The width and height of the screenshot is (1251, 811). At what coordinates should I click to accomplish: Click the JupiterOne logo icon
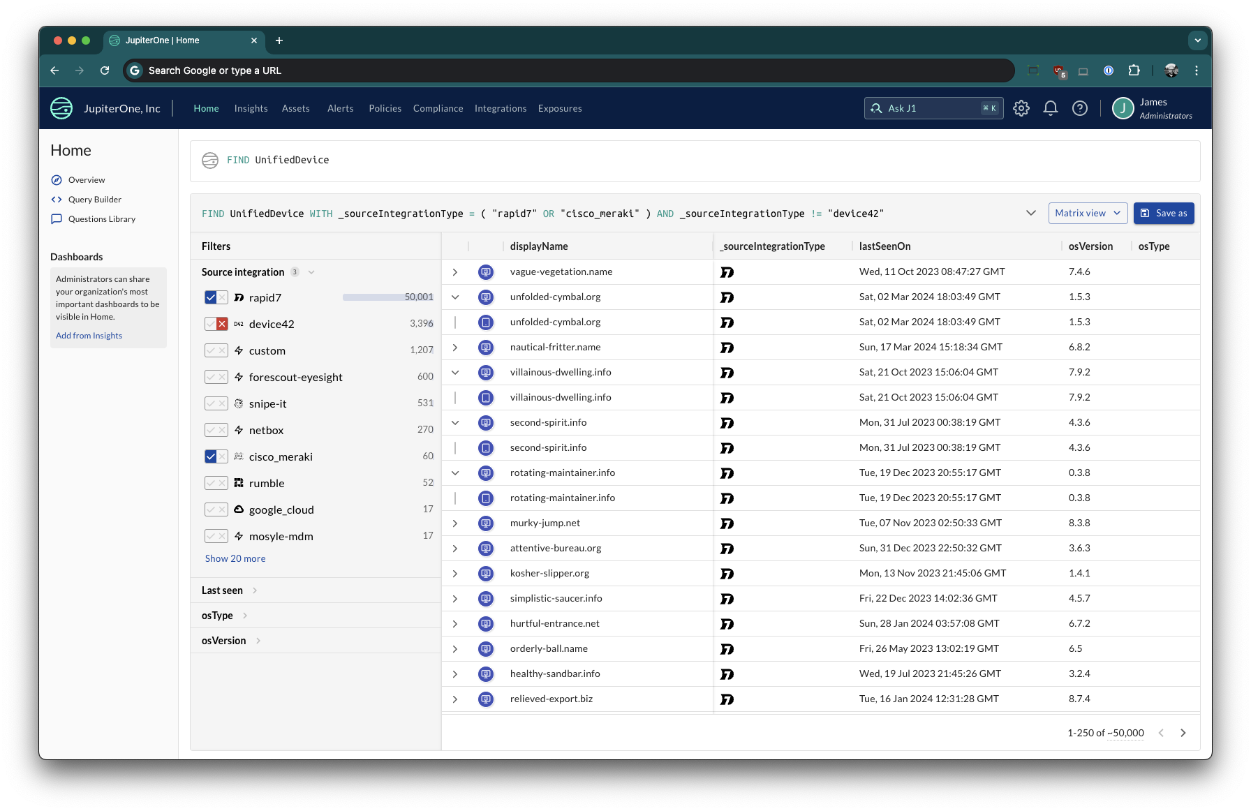(61, 108)
